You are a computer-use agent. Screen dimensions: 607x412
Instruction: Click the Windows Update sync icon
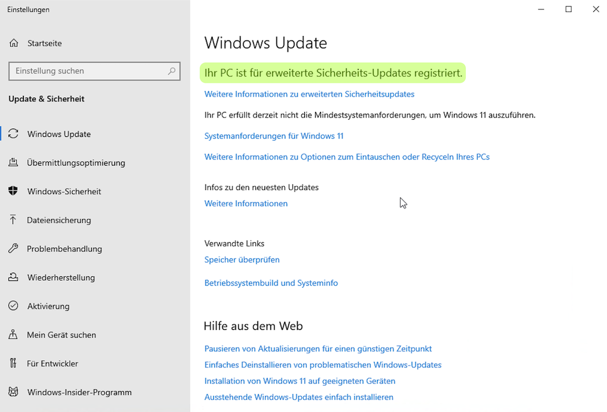(13, 134)
